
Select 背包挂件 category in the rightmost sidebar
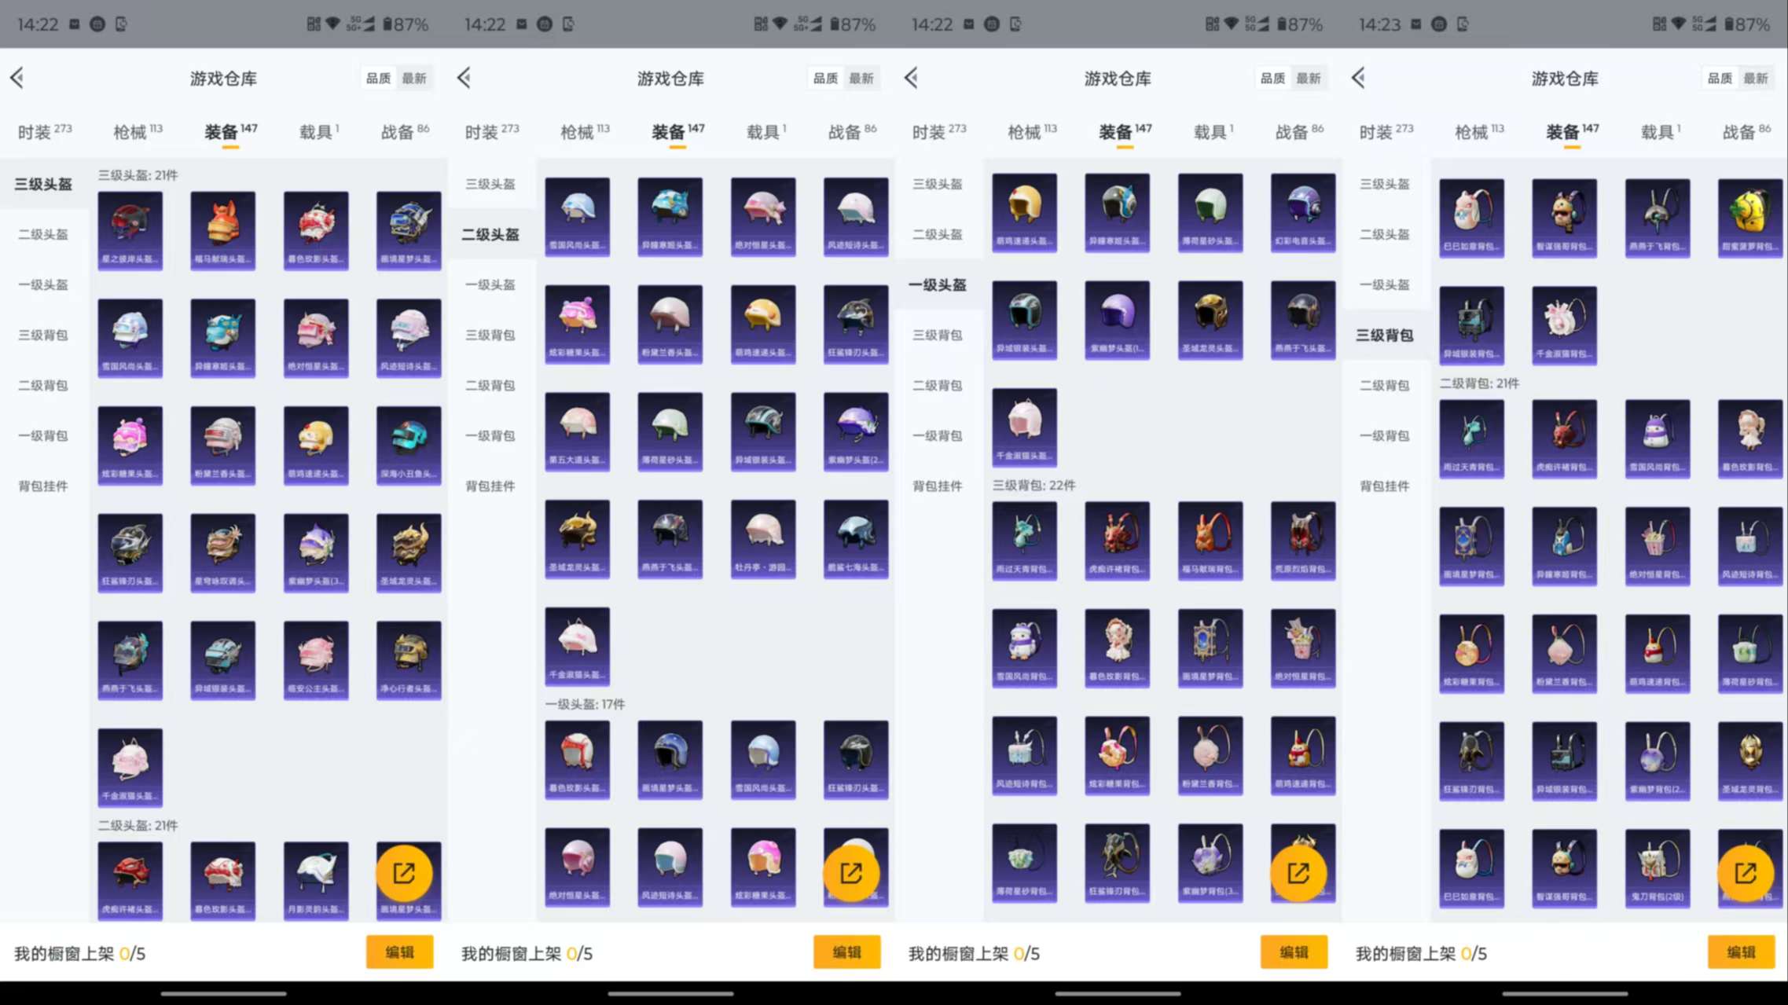pyautogui.click(x=1384, y=486)
